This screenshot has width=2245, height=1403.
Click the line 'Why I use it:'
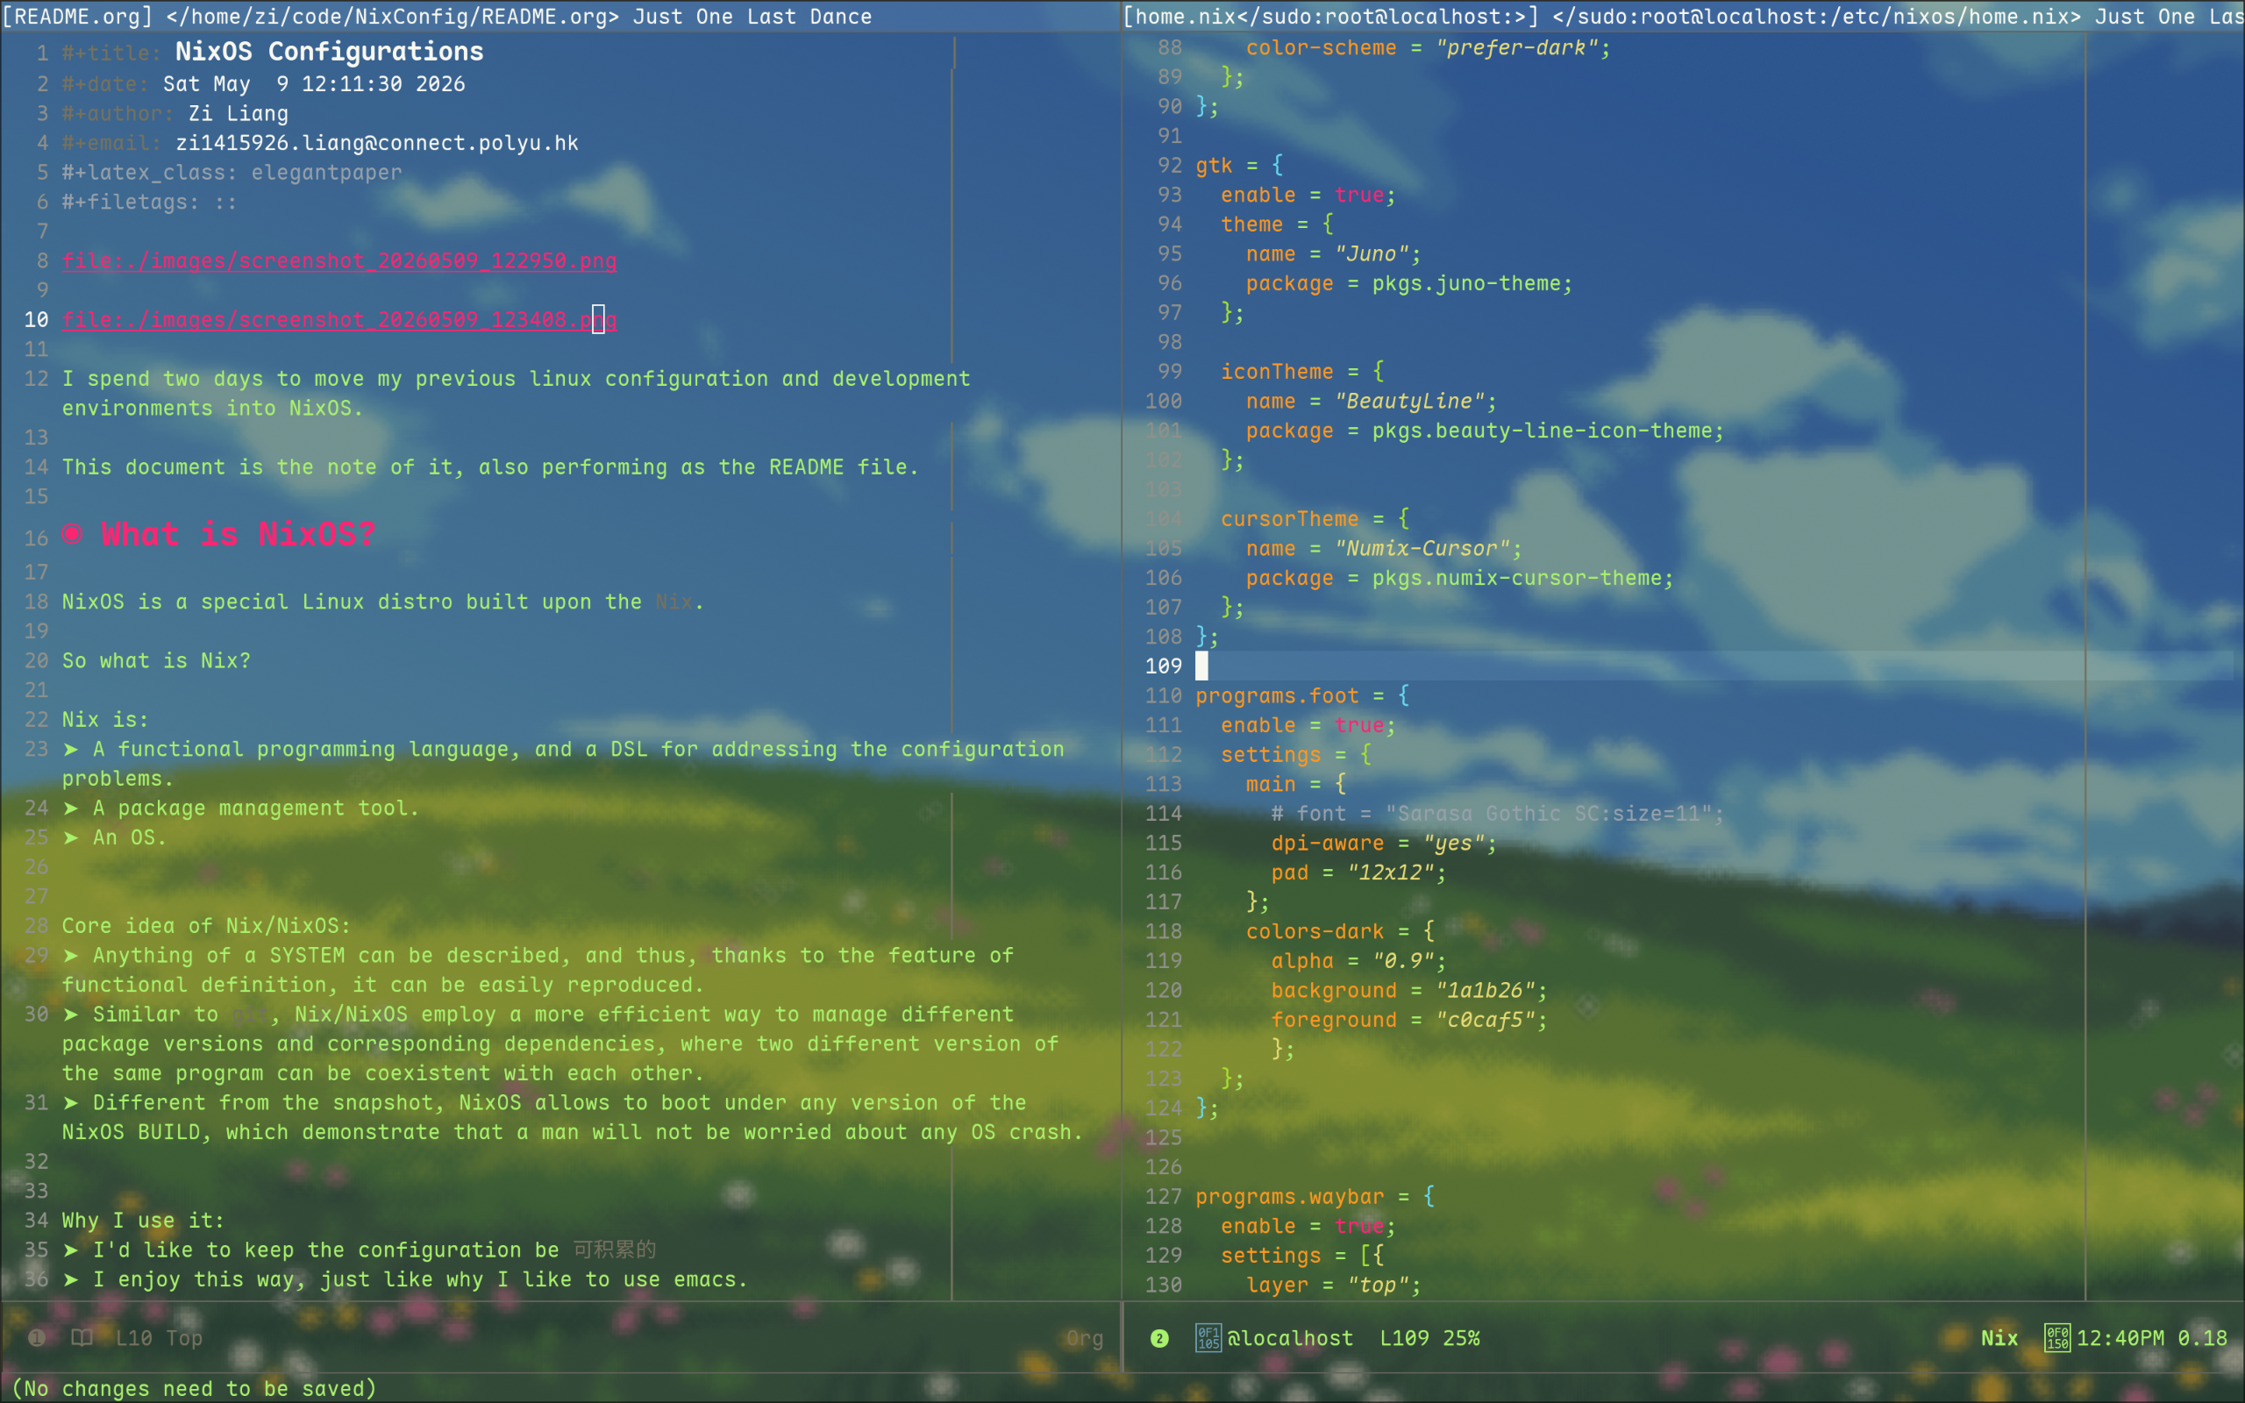click(143, 1221)
